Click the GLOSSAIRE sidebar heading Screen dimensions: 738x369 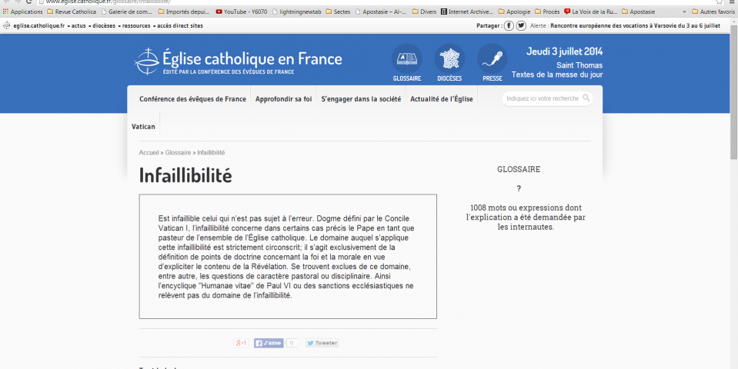[x=519, y=170]
